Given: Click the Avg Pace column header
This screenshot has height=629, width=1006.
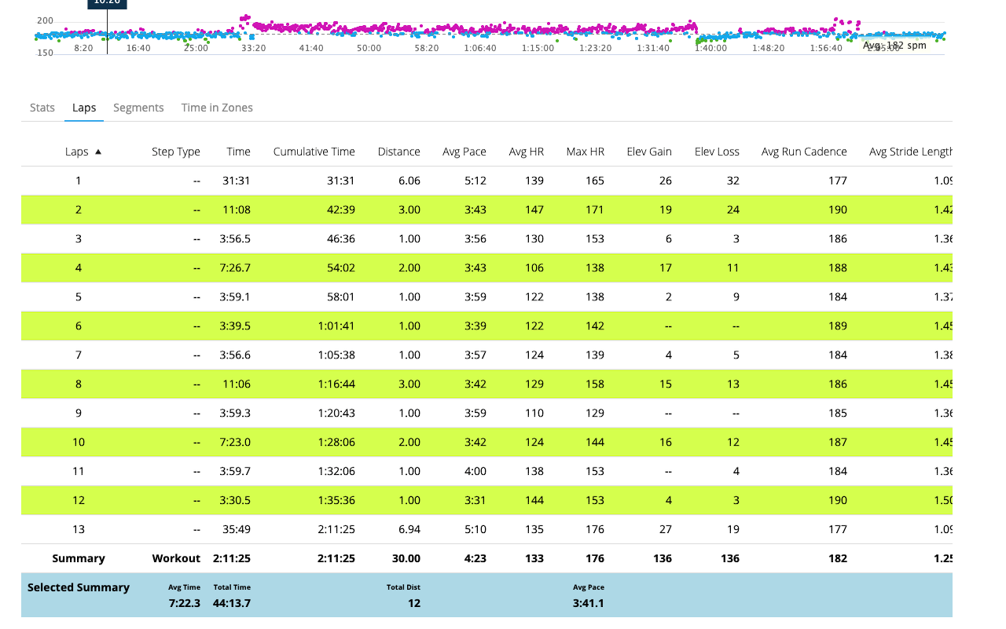Looking at the screenshot, I should click(464, 152).
